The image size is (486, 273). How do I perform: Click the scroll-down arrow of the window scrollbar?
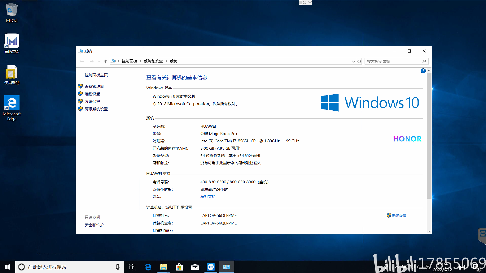click(x=429, y=231)
